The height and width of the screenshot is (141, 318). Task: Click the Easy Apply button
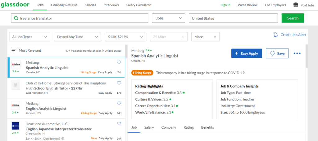click(247, 53)
